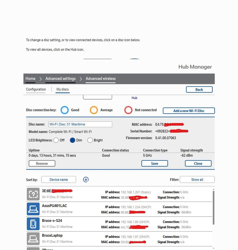Switch to the My discs tab

pos(62,89)
